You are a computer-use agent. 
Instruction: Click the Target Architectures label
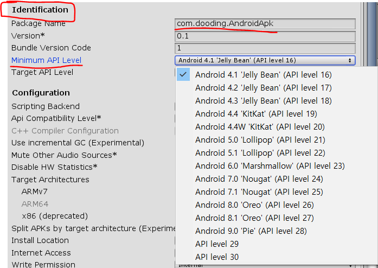(x=50, y=180)
